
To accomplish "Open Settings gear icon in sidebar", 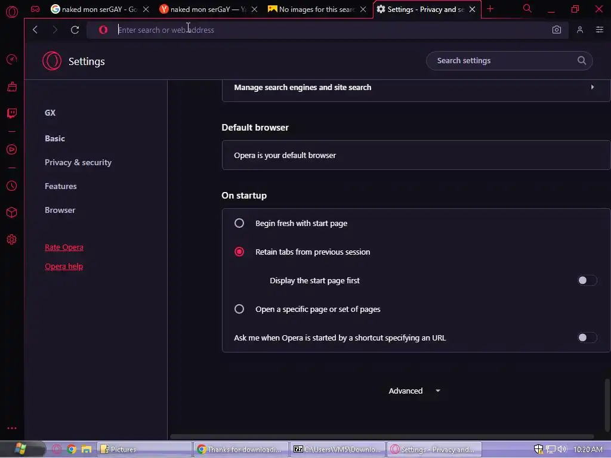I will 12,240.
